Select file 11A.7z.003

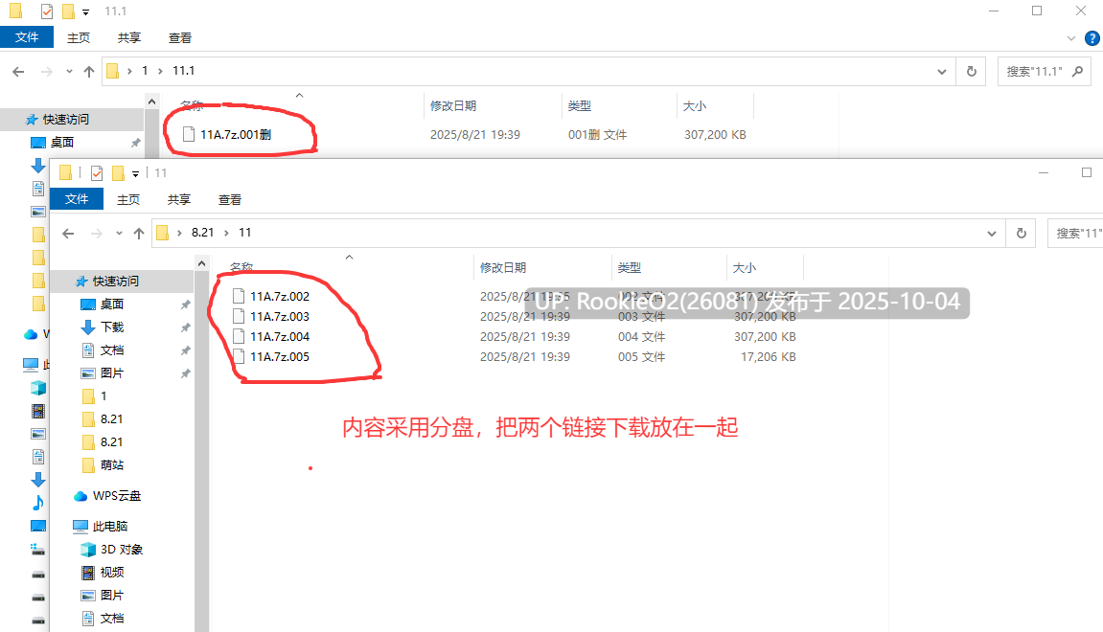[280, 316]
